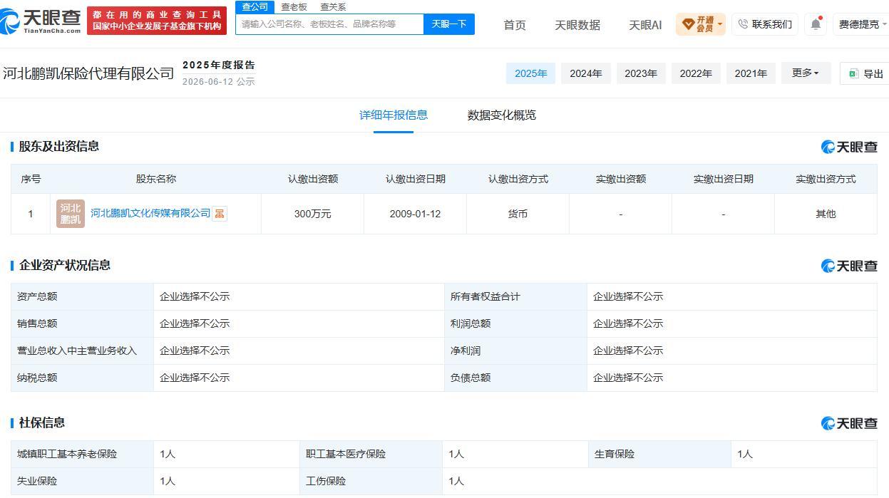Click the 纳税总额 row label
Image resolution: width=889 pixels, height=498 pixels.
point(37,378)
